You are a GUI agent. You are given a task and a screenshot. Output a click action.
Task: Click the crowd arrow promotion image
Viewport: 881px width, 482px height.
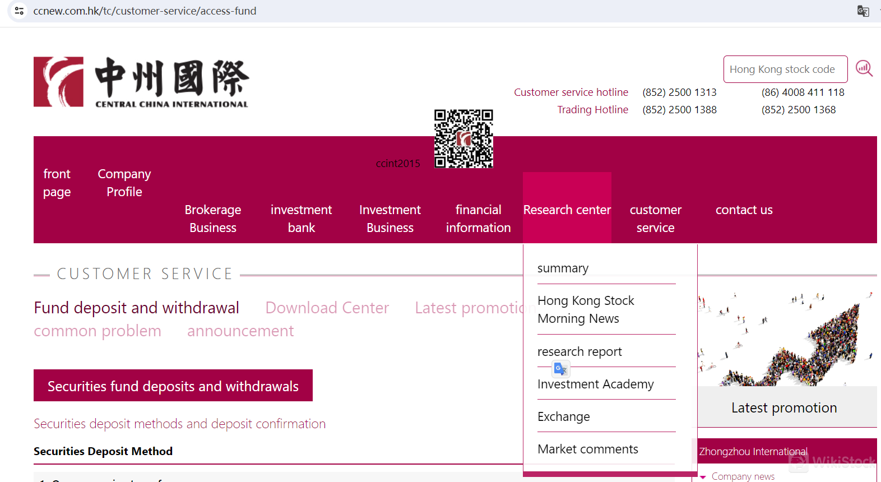(x=787, y=339)
